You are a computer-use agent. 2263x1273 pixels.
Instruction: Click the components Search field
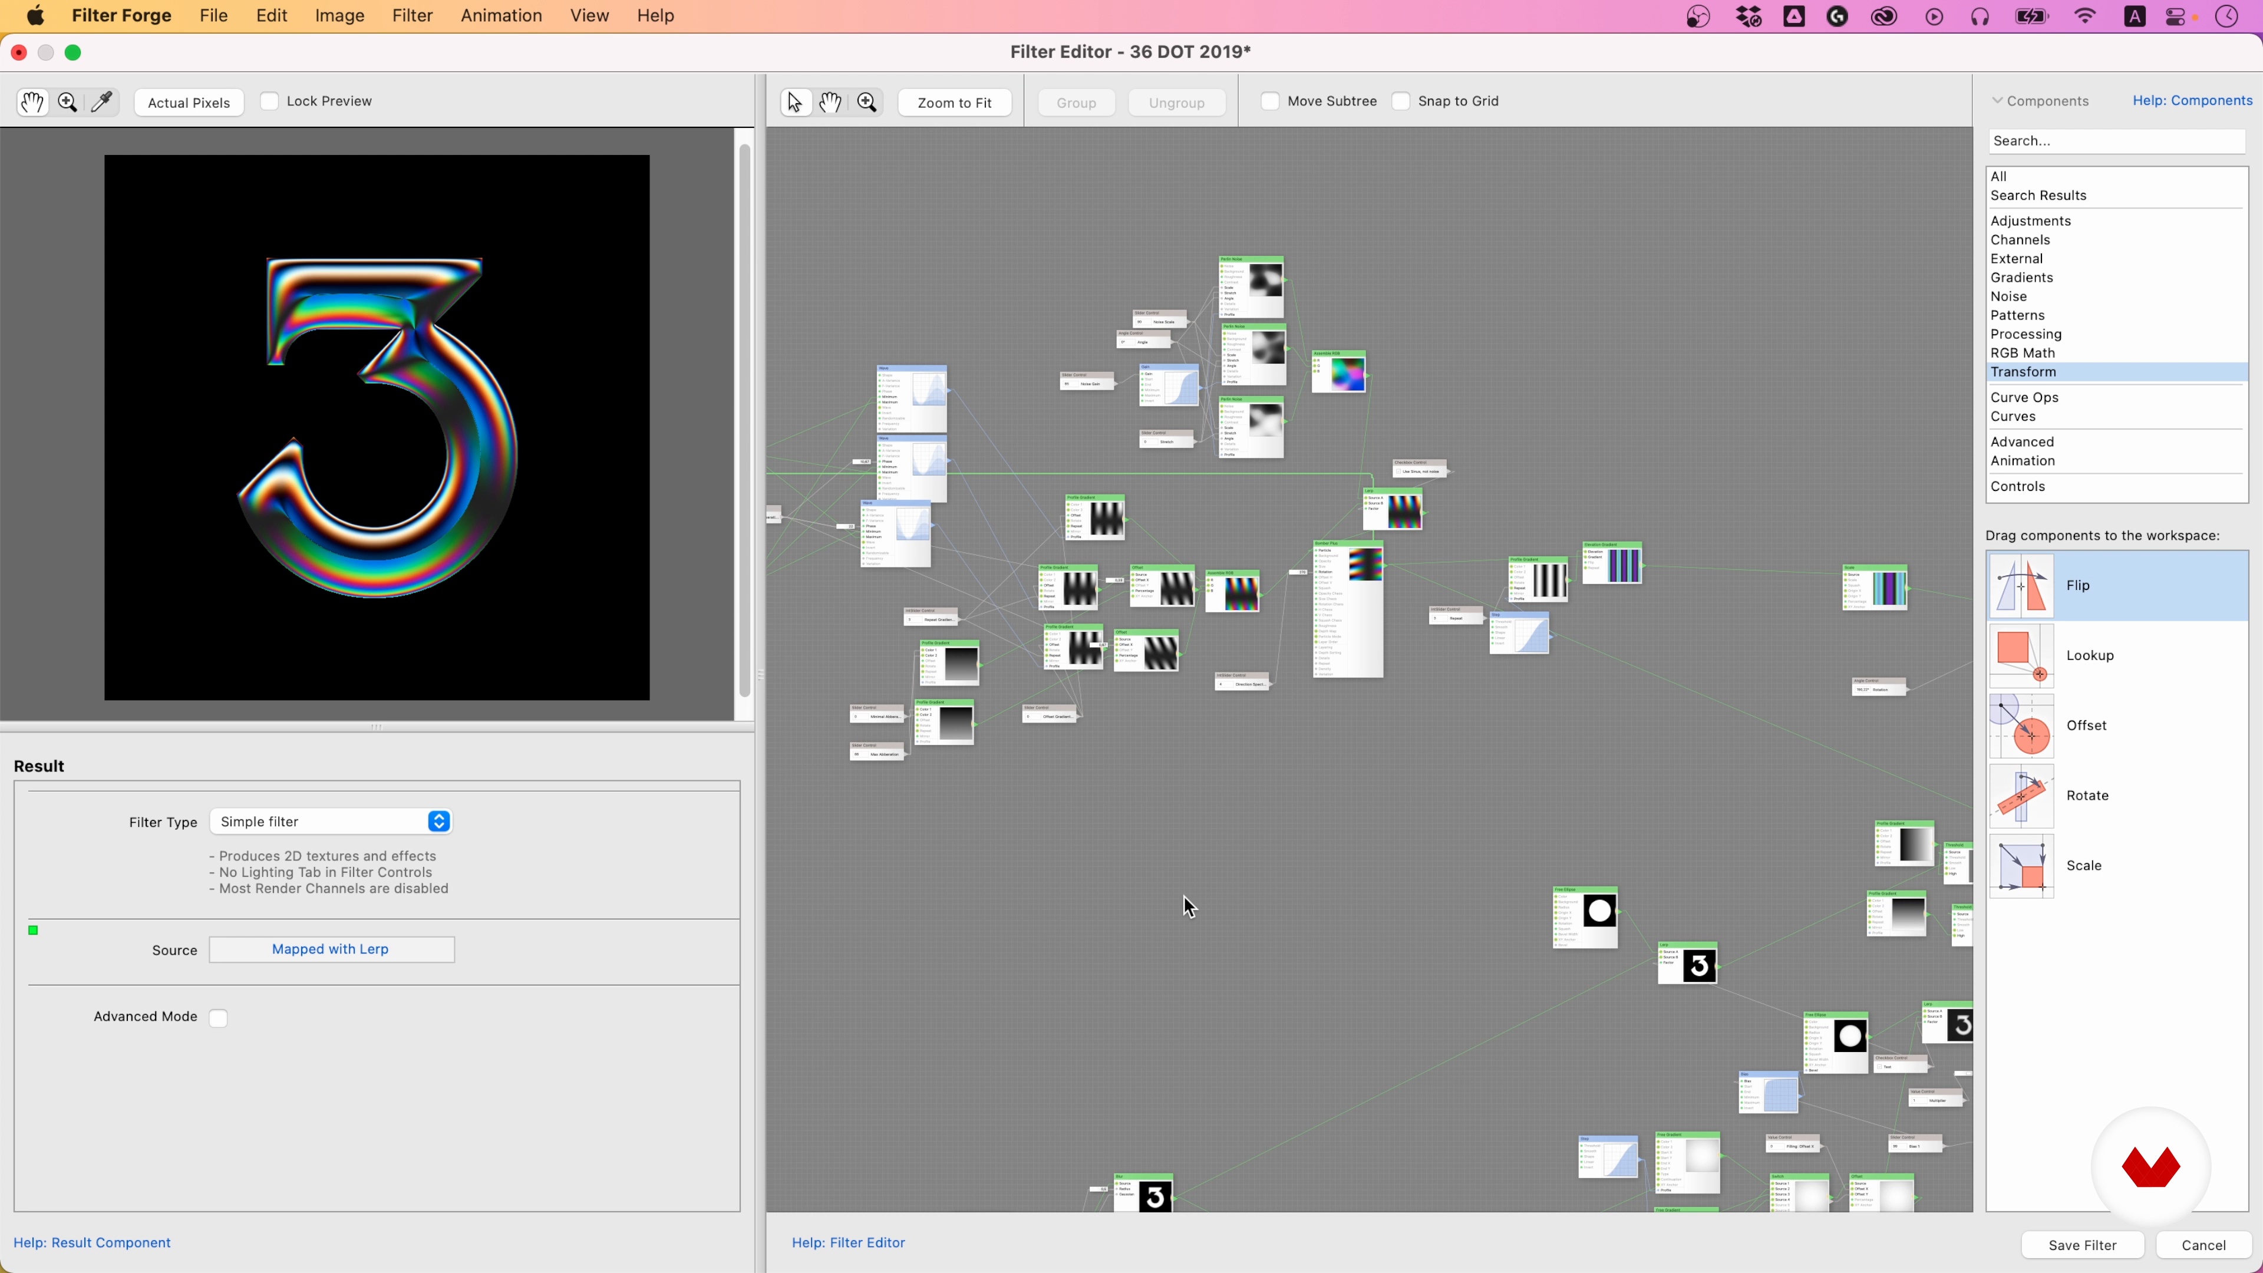(x=2116, y=141)
